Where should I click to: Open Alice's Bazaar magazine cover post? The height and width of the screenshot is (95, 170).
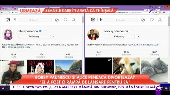point(41,67)
